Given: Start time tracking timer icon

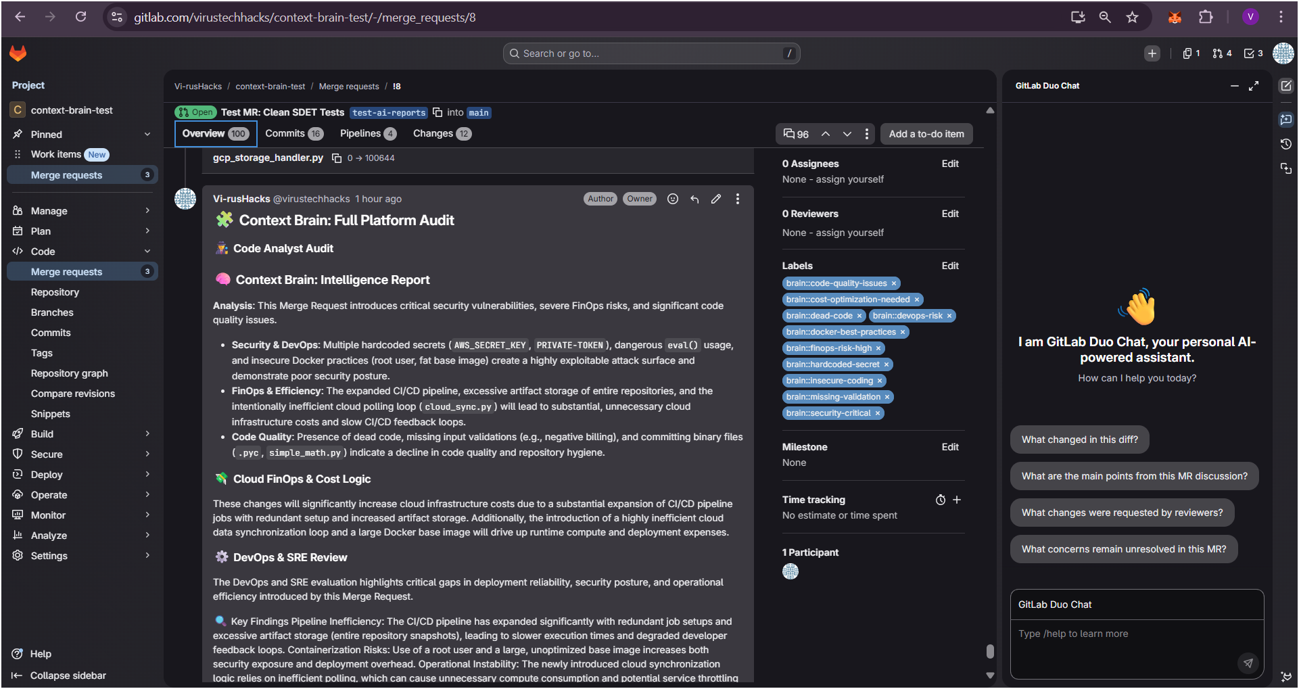Looking at the screenshot, I should (941, 500).
